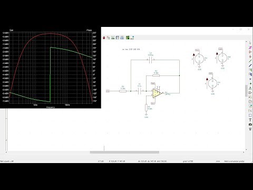Select capacitor C2 in the top feedback path

[150, 60]
